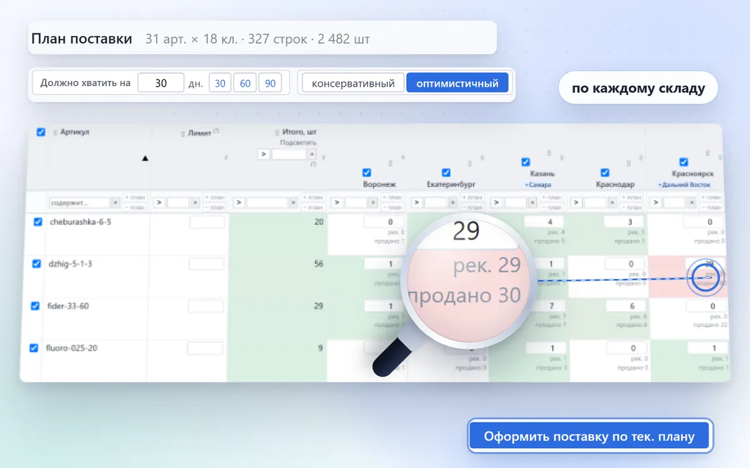
Task: Click the +Самара link under Казань
Action: tap(538, 185)
